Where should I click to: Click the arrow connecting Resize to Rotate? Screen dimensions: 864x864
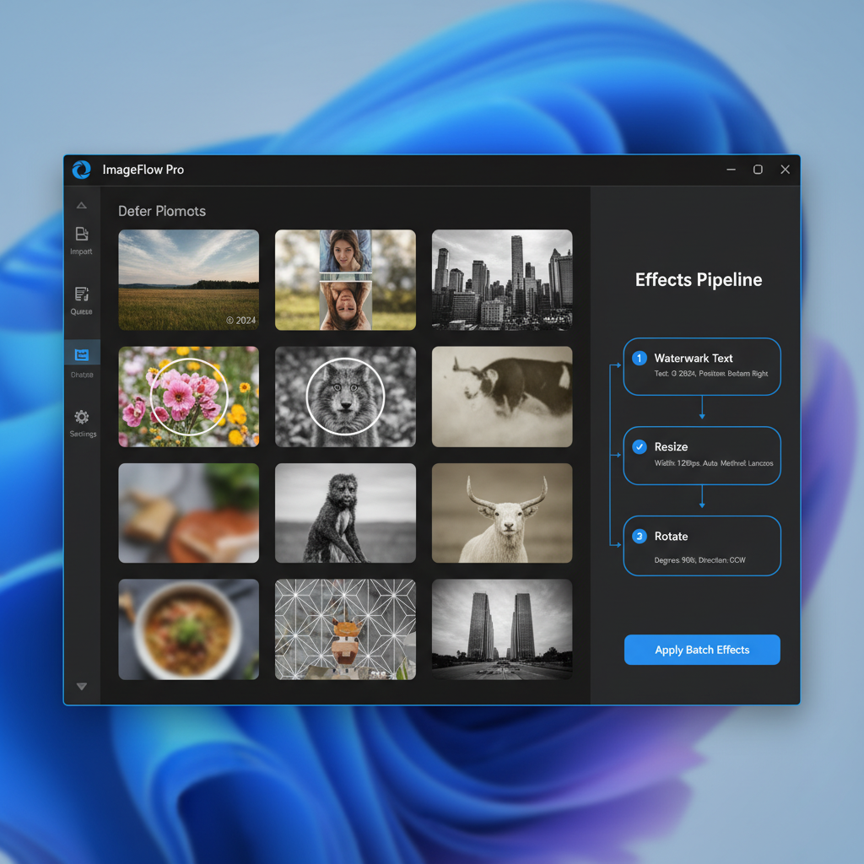701,499
